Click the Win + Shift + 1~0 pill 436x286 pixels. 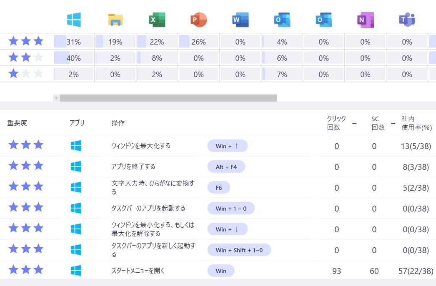239,250
